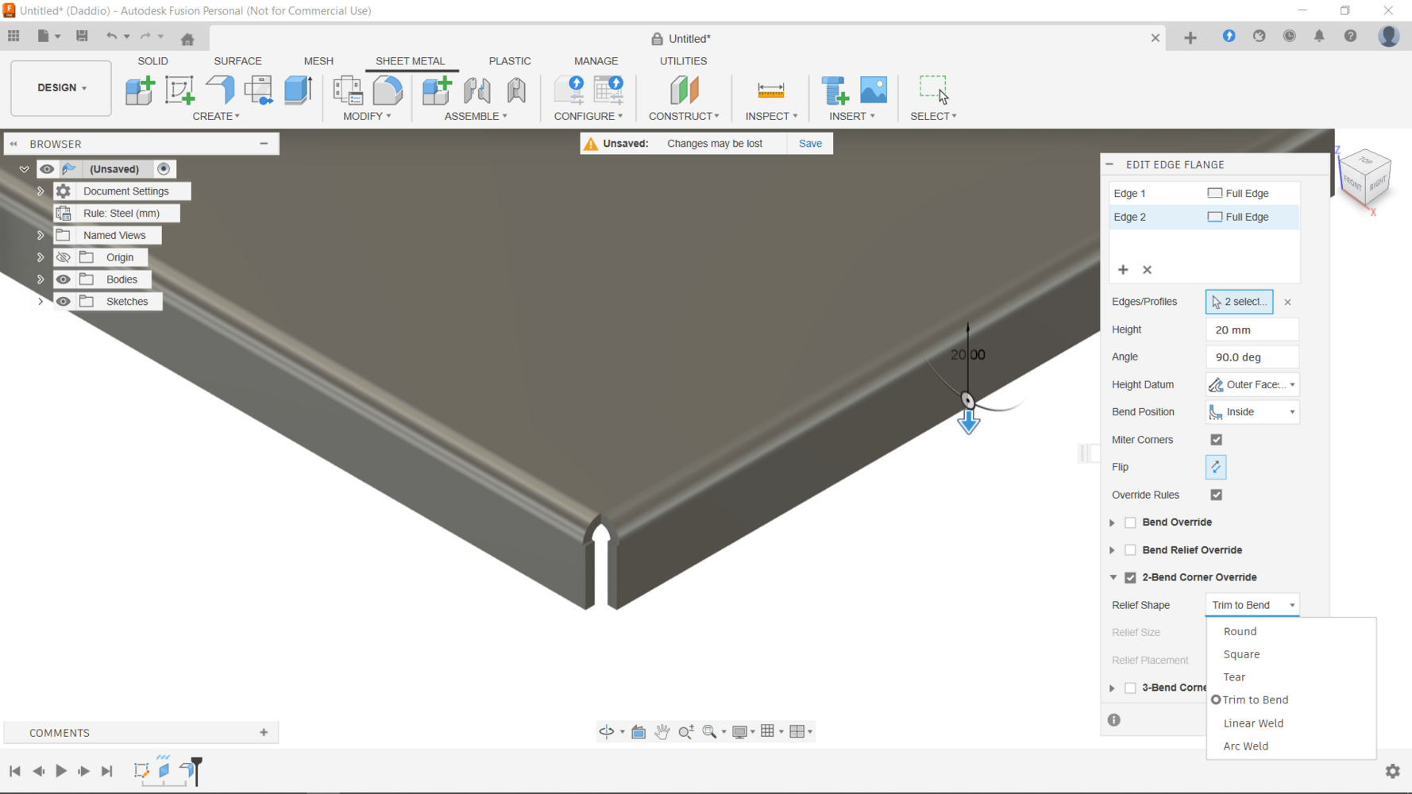Viewport: 1412px width, 794px height.
Task: Select the Flange tool icon
Action: 220,91
